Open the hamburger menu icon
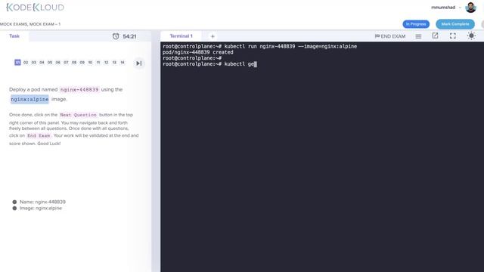This screenshot has width=484, height=272. point(418,36)
